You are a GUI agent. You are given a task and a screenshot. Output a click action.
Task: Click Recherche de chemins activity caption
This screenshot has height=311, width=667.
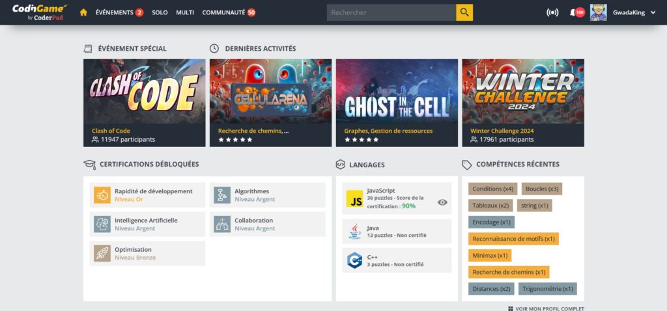pos(253,131)
